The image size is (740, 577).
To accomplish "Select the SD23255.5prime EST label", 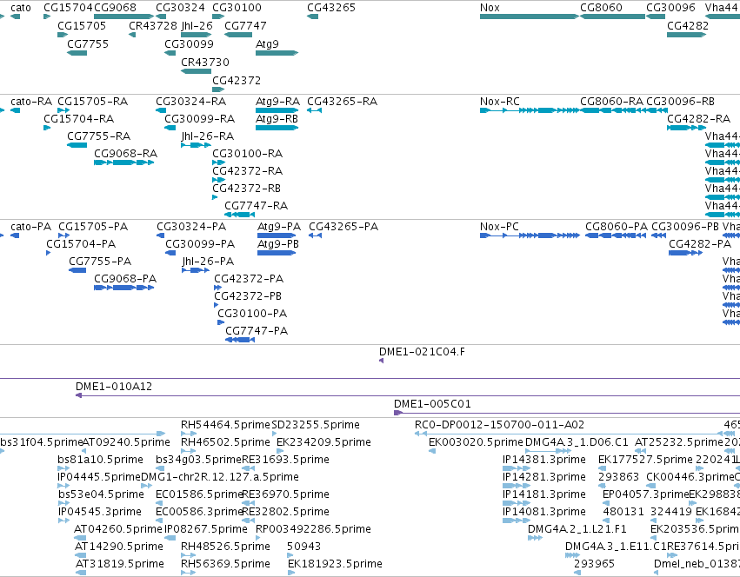I will pos(316,425).
